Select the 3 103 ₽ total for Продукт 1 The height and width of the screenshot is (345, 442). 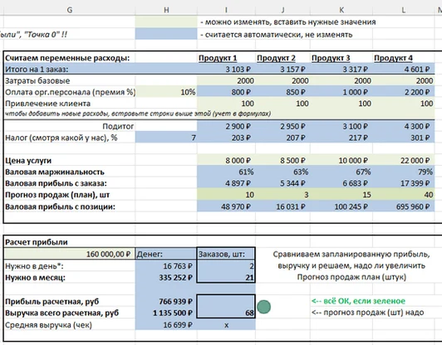226,69
